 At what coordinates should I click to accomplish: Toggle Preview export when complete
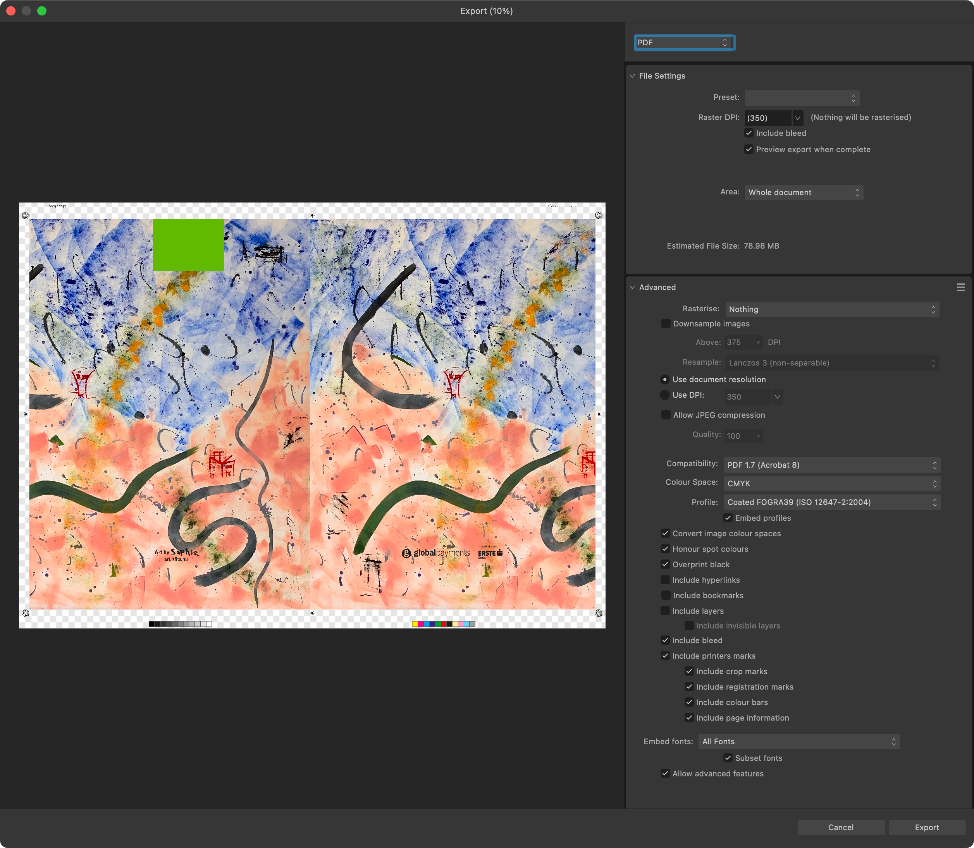click(749, 149)
